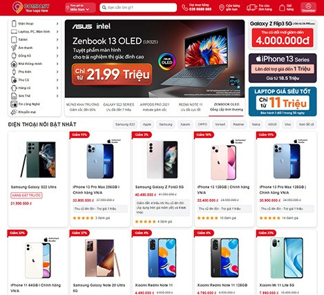Screen dimensions: 324x295
Task: Expand the Sim Thẻ category arrow
Action: (57, 96)
